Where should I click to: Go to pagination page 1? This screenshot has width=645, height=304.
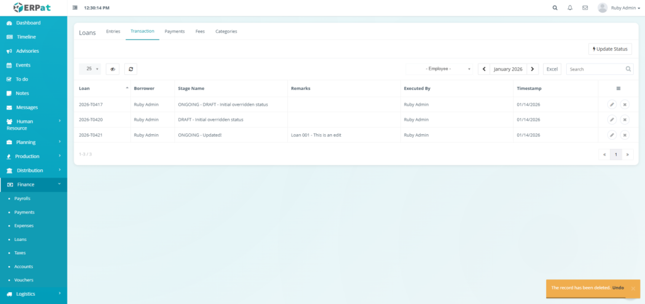click(x=616, y=154)
